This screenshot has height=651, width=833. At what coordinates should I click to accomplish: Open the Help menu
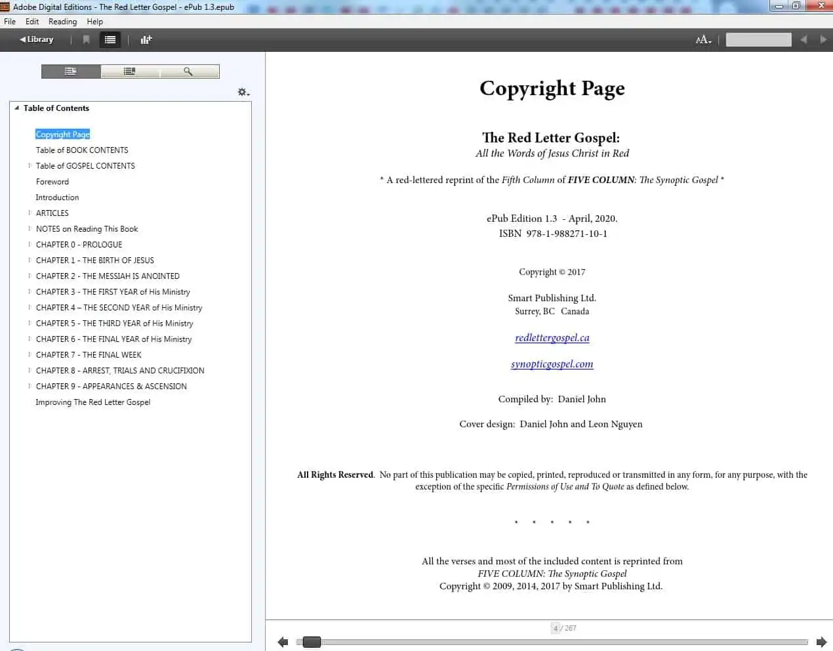point(95,22)
